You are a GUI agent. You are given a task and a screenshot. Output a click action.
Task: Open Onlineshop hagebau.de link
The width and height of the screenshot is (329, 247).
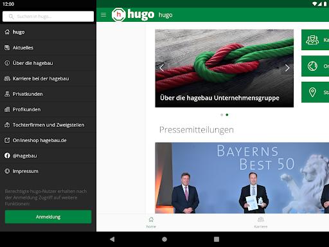point(48,140)
